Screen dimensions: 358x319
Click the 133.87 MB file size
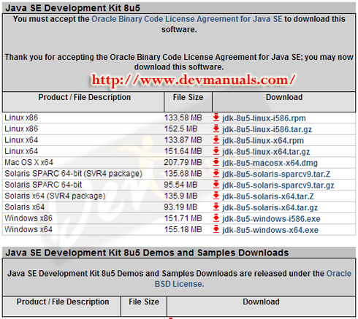pyautogui.click(x=183, y=140)
